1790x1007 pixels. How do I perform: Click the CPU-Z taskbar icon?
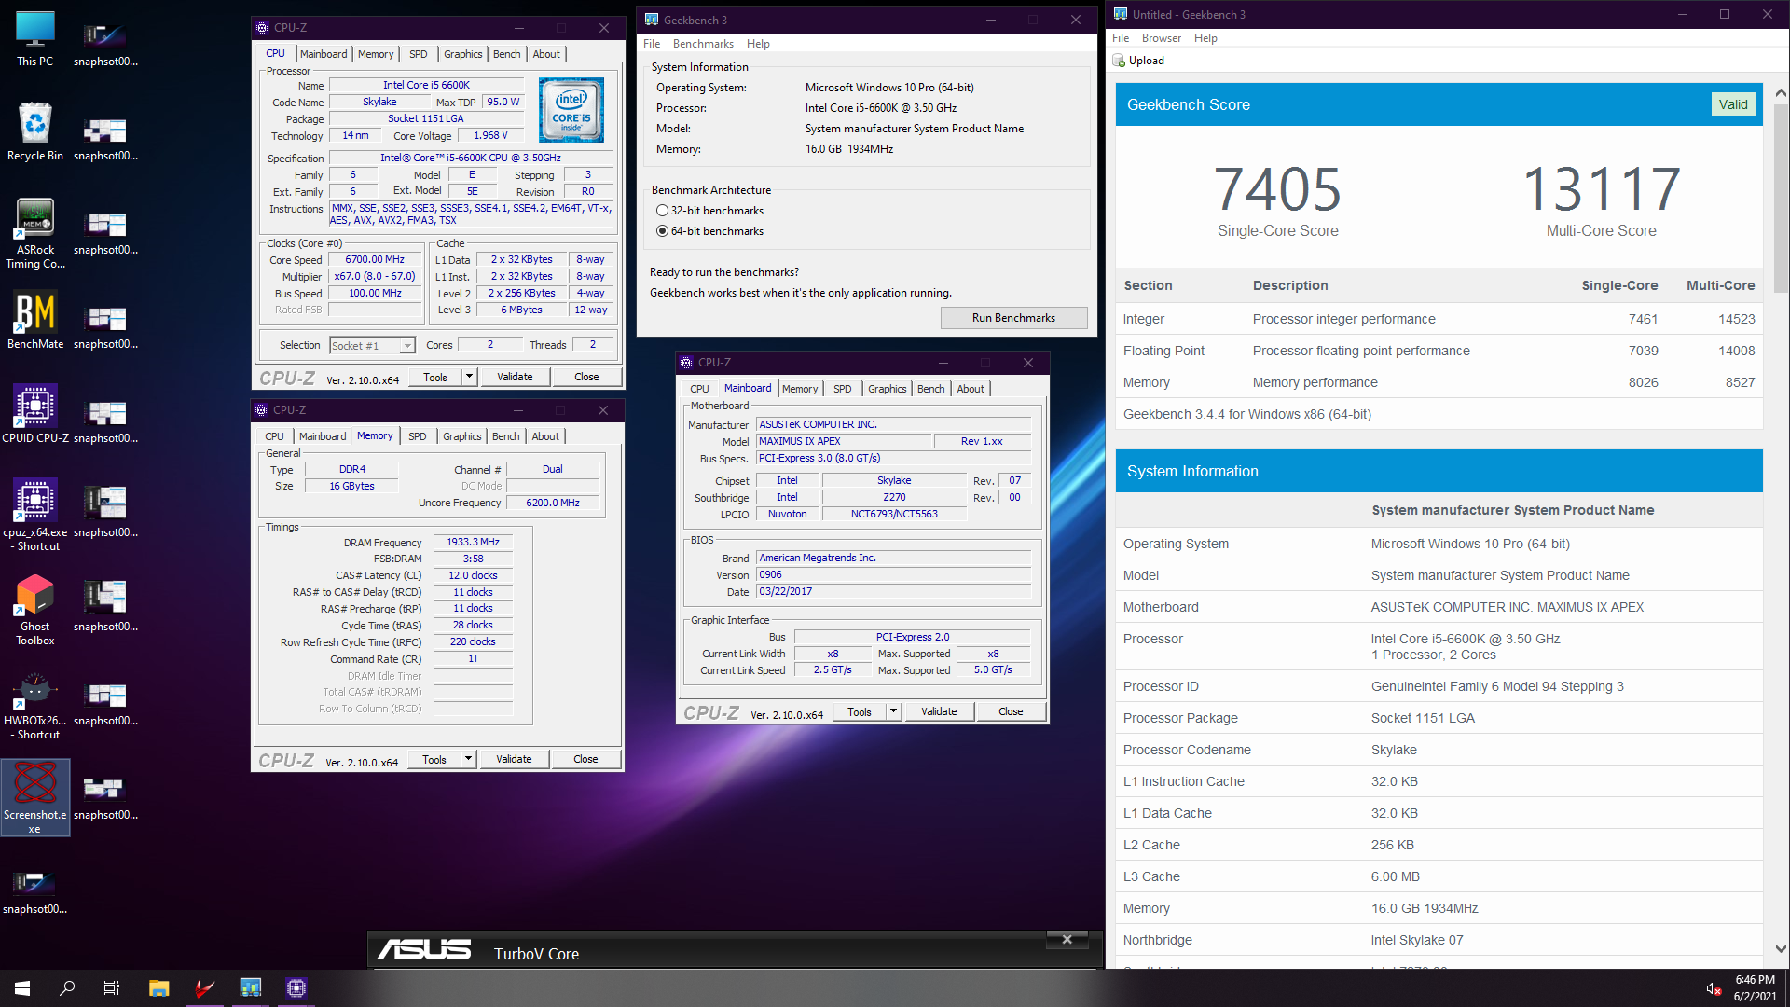[x=296, y=988]
